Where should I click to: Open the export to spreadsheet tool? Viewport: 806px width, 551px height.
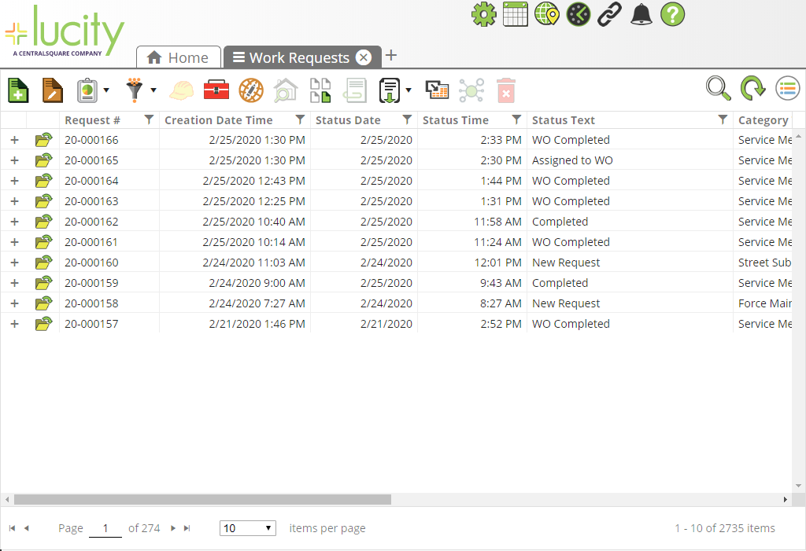click(437, 90)
